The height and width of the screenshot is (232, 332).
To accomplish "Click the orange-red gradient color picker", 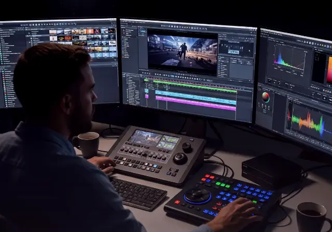I will click(x=329, y=70).
